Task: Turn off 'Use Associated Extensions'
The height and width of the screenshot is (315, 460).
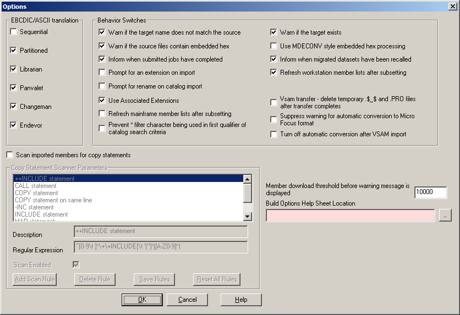Action: tap(102, 101)
